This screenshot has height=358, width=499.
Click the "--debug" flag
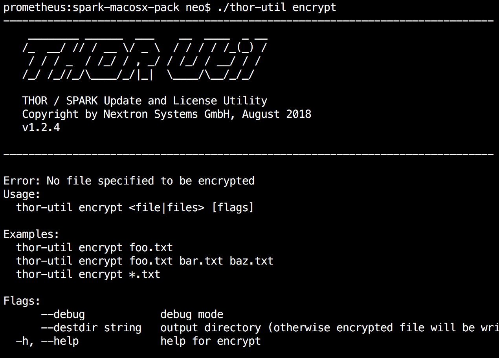[x=63, y=314]
